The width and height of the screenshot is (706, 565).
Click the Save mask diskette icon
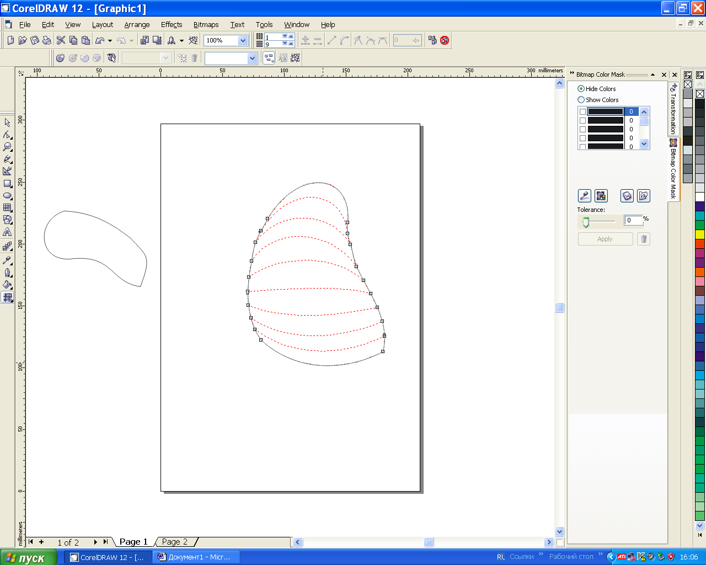[627, 195]
